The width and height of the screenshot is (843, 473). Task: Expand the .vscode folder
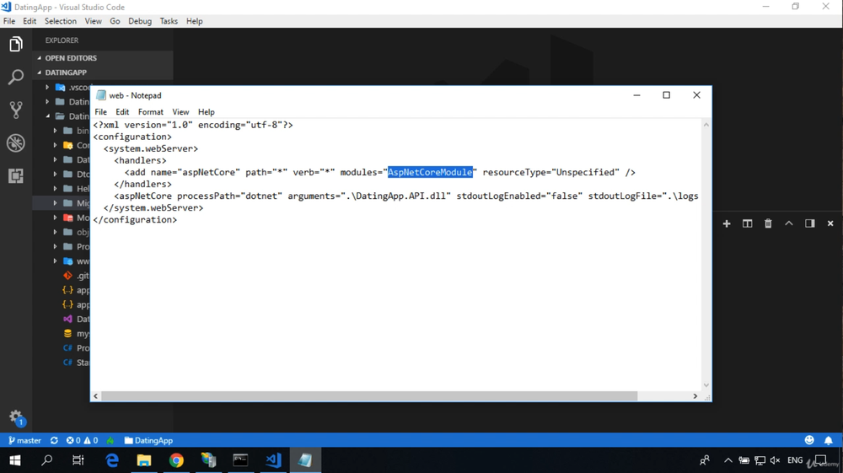[47, 87]
